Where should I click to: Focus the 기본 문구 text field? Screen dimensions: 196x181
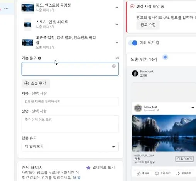point(70,69)
